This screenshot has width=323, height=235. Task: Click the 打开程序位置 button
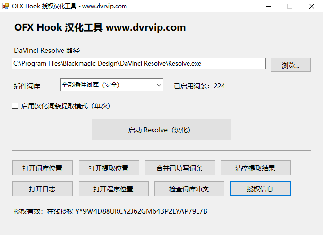114,189
